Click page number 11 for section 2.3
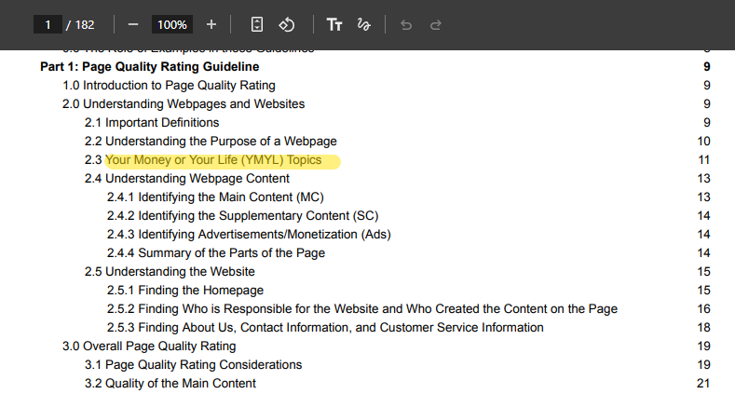Screen dimensions: 735x394 (703, 160)
